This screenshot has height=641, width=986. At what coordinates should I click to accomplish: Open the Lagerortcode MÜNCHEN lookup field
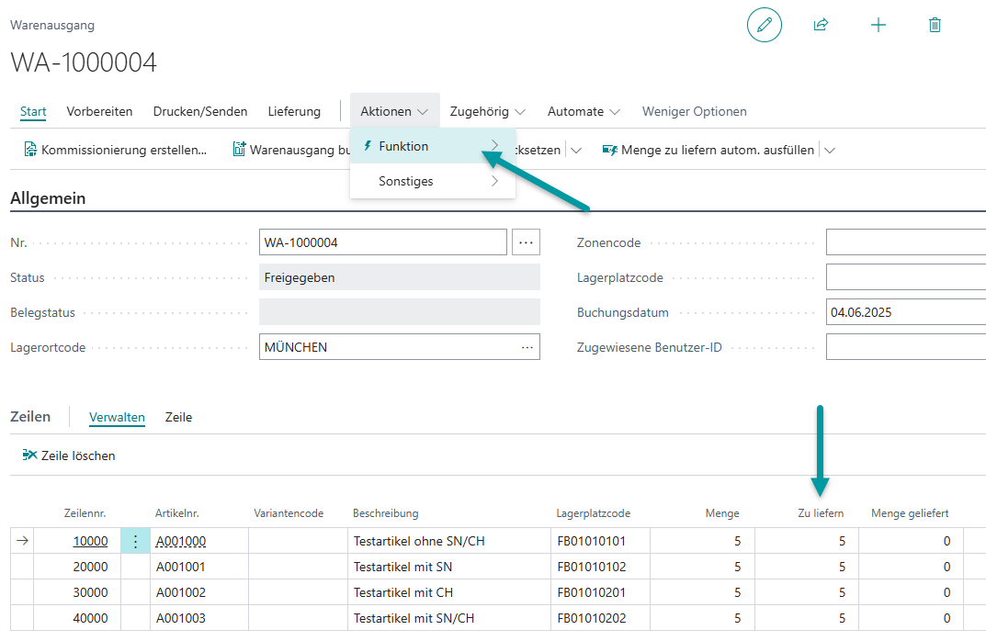pyautogui.click(x=399, y=347)
